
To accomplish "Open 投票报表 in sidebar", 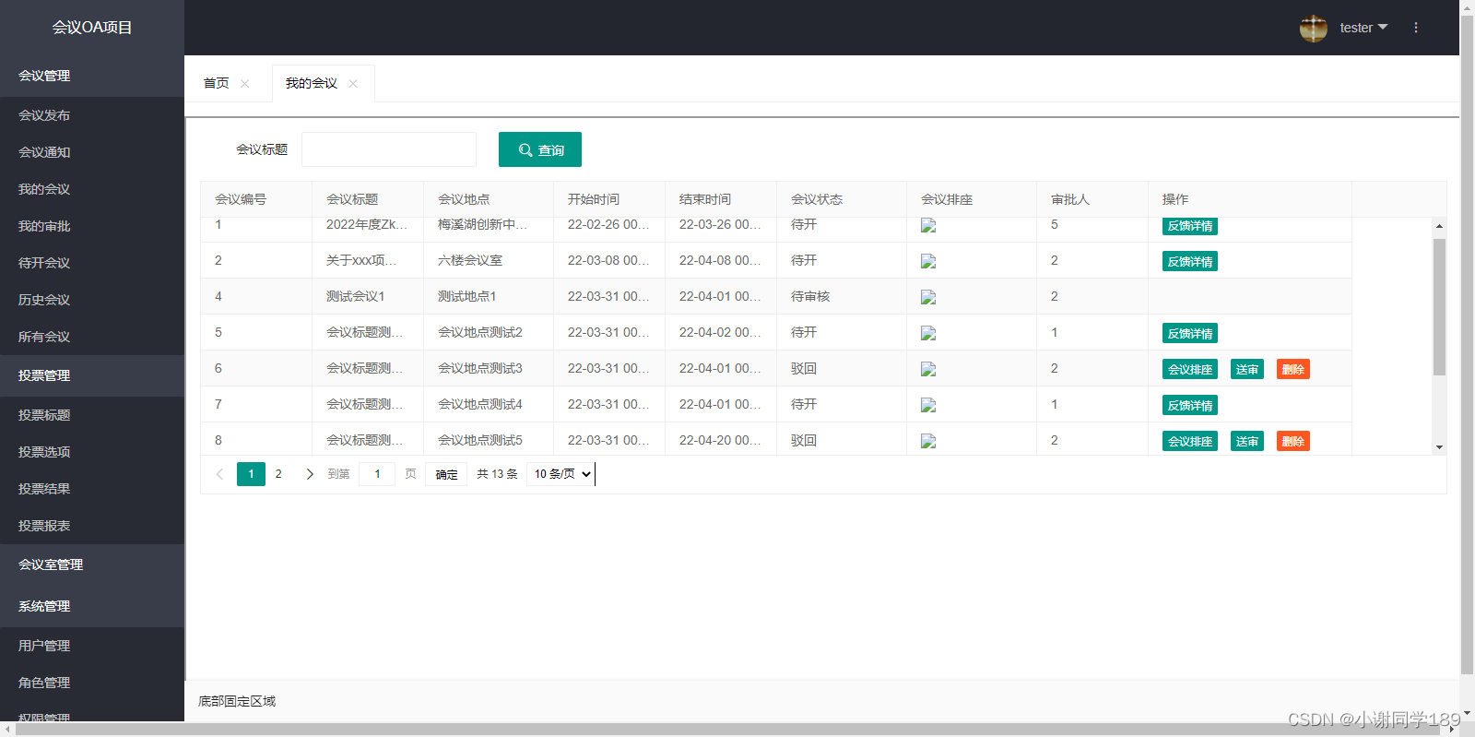I will [92, 526].
